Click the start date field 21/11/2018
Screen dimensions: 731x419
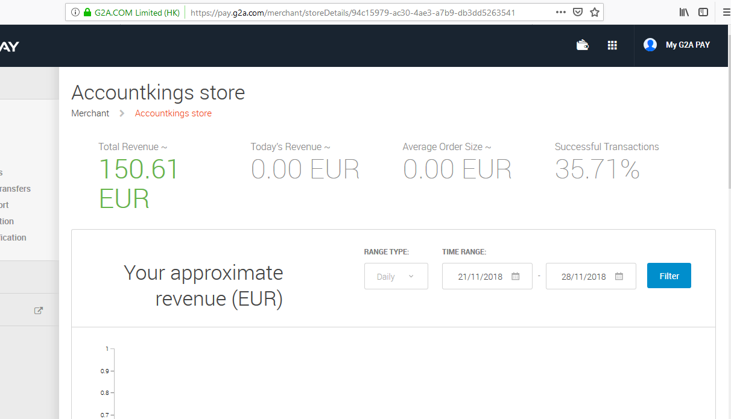click(x=487, y=276)
